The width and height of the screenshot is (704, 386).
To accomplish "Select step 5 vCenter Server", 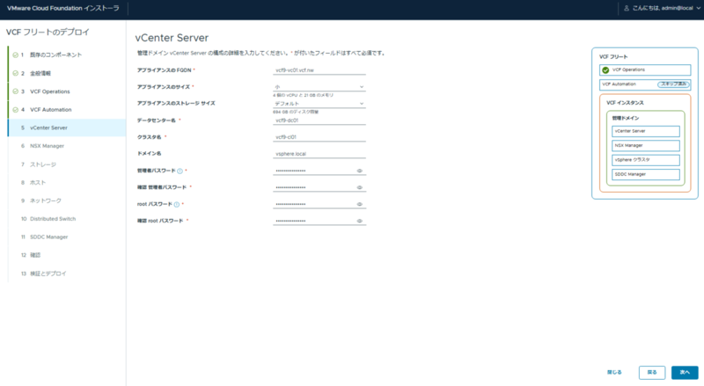I will click(x=67, y=127).
